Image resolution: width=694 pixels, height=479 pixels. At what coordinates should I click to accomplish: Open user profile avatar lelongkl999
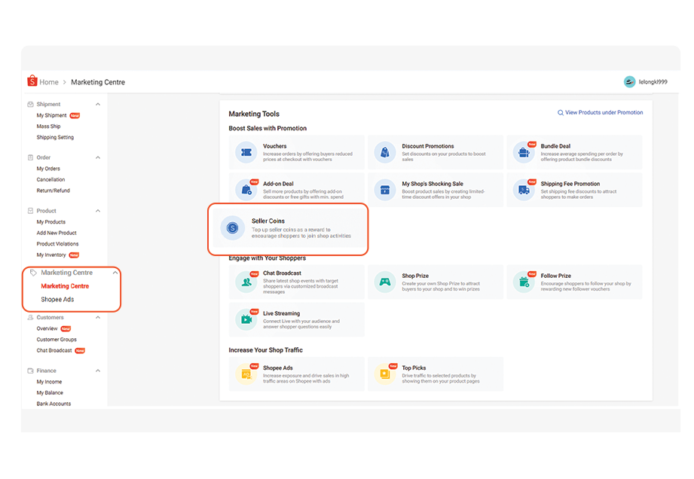point(629,82)
